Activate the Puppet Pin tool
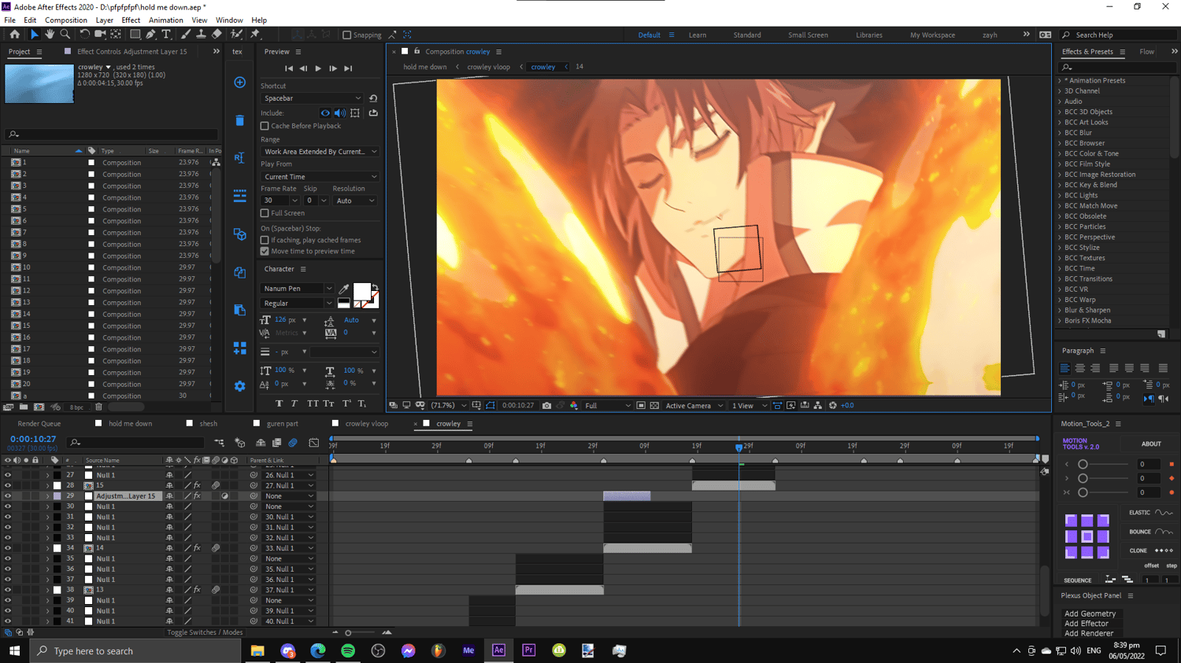The width and height of the screenshot is (1181, 663). click(x=255, y=35)
